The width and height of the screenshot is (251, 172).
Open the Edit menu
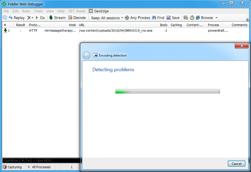tap(15, 11)
